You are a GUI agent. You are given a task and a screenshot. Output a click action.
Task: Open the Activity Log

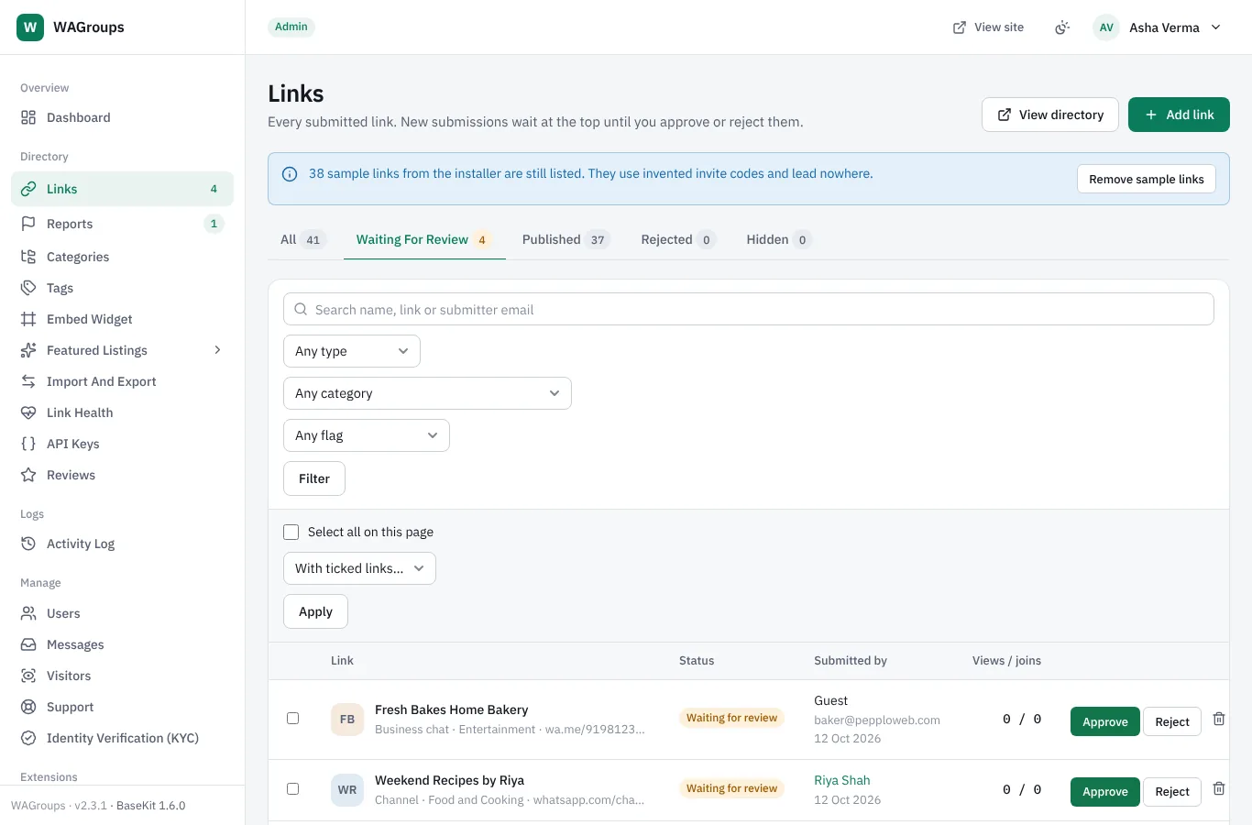(x=122, y=544)
